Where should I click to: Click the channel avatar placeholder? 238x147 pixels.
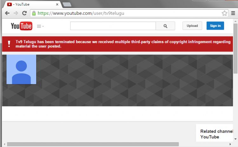pyautogui.click(x=21, y=70)
